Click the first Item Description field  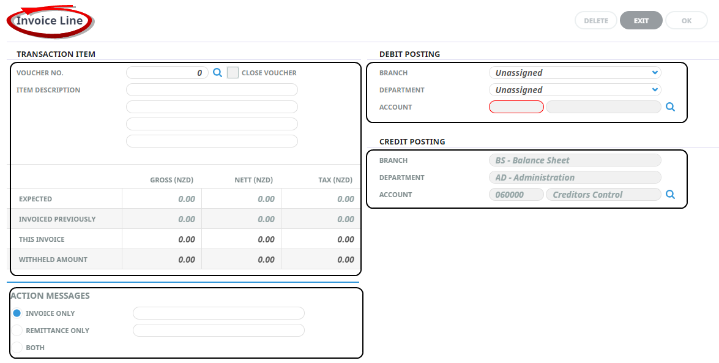212,90
